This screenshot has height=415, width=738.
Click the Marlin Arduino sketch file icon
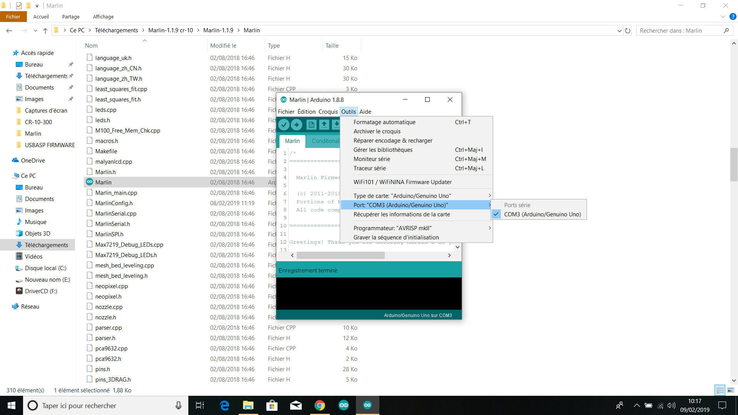[90, 182]
